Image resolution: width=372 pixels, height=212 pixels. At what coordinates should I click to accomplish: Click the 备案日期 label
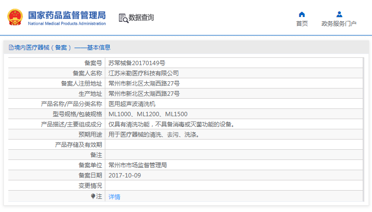(x=90, y=176)
